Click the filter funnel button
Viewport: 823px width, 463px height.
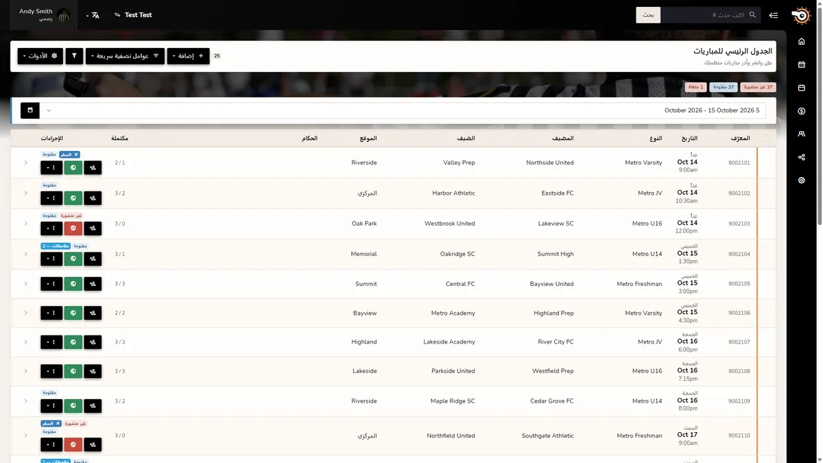tap(74, 56)
